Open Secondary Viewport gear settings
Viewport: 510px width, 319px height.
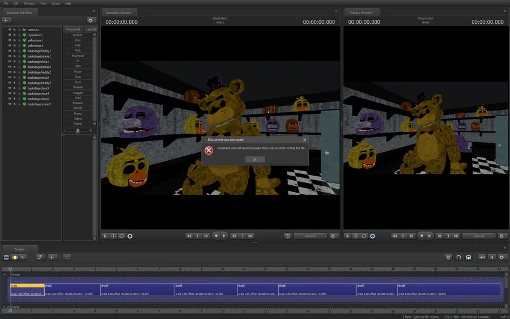(x=333, y=236)
